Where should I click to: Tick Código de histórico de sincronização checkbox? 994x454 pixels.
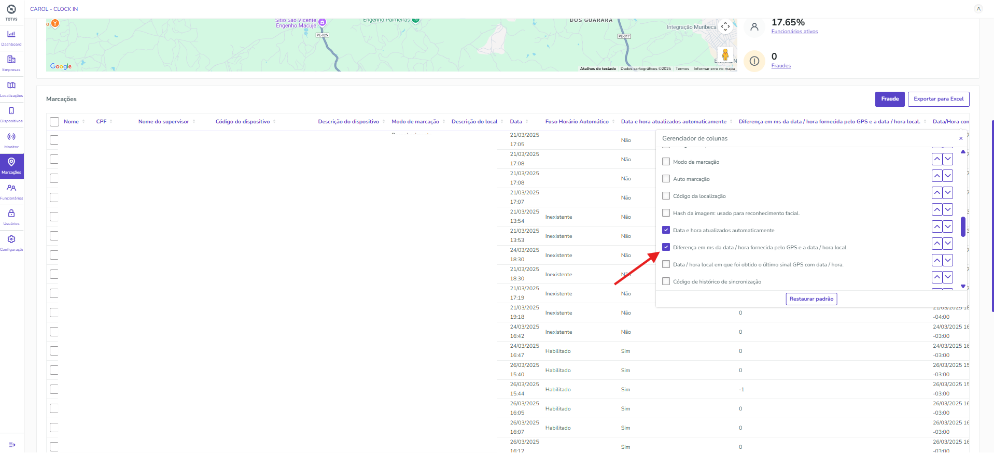coord(666,281)
